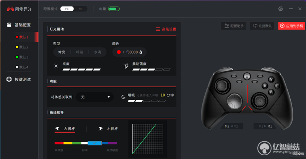Select 常亮 light type

coord(62,52)
